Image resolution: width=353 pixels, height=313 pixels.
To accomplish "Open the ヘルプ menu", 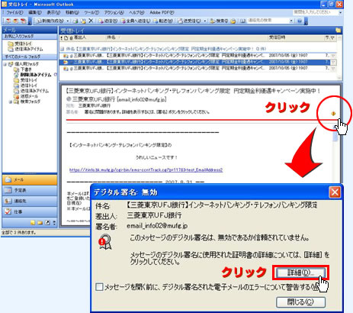I will point(136,12).
